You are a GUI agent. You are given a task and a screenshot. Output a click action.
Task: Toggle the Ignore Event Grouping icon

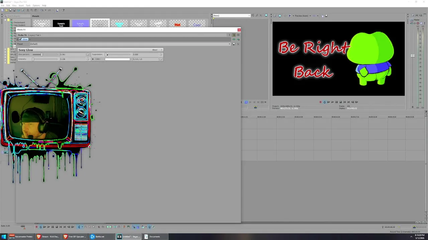153,227
